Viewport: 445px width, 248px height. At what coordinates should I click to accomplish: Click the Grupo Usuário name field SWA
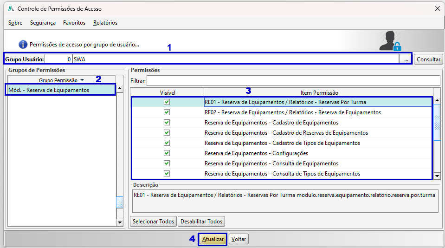pyautogui.click(x=236, y=59)
